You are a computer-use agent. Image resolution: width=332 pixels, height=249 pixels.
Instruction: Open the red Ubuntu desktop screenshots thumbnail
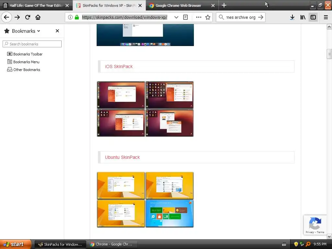[145, 109]
